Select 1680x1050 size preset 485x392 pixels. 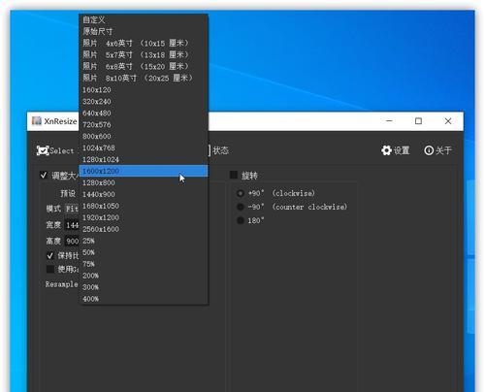(144, 206)
